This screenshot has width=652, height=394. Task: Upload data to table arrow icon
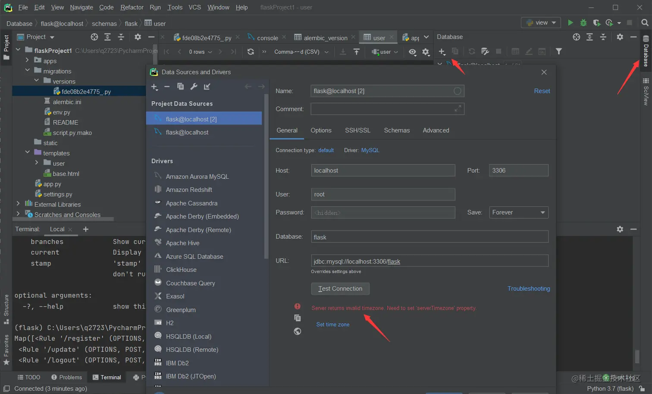pos(356,52)
